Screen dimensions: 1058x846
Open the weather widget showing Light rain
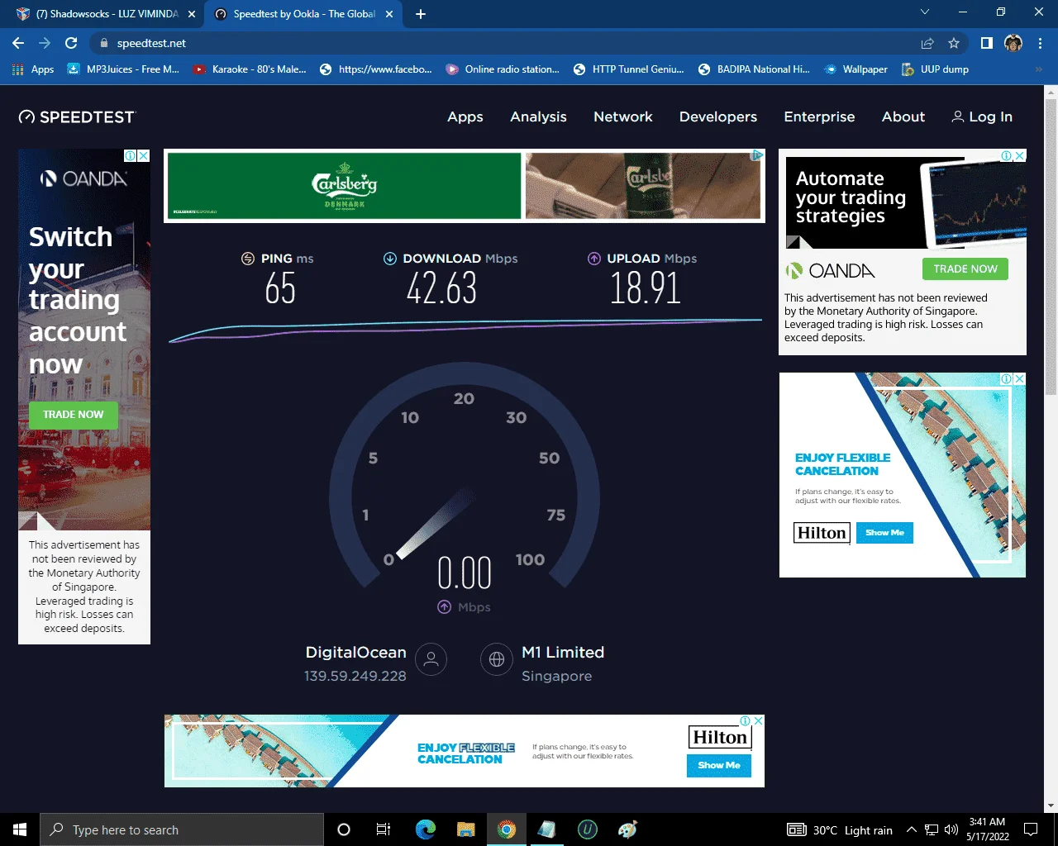tap(840, 829)
